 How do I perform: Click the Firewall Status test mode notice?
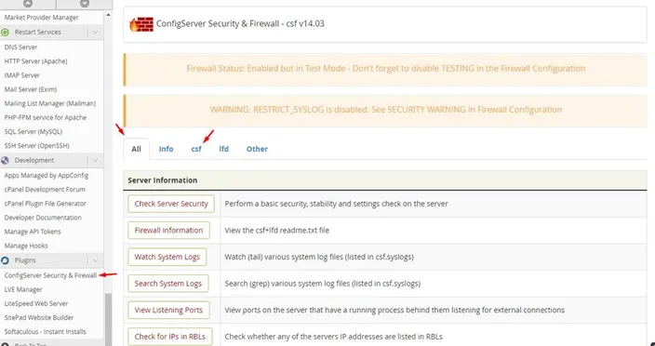tap(385, 69)
